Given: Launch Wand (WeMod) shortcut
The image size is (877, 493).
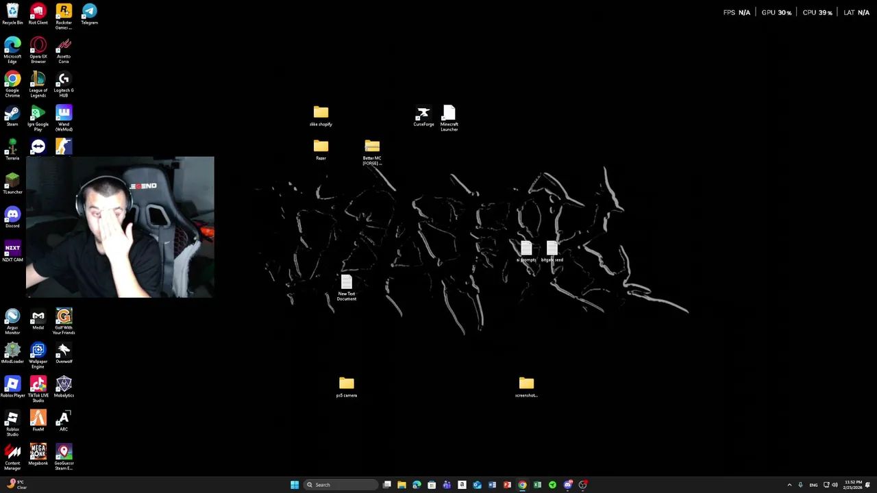Looking at the screenshot, I should coord(64,118).
